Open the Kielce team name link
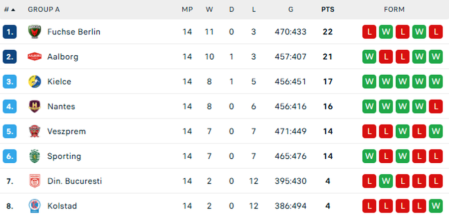This screenshot has width=449, height=217. tap(59, 82)
